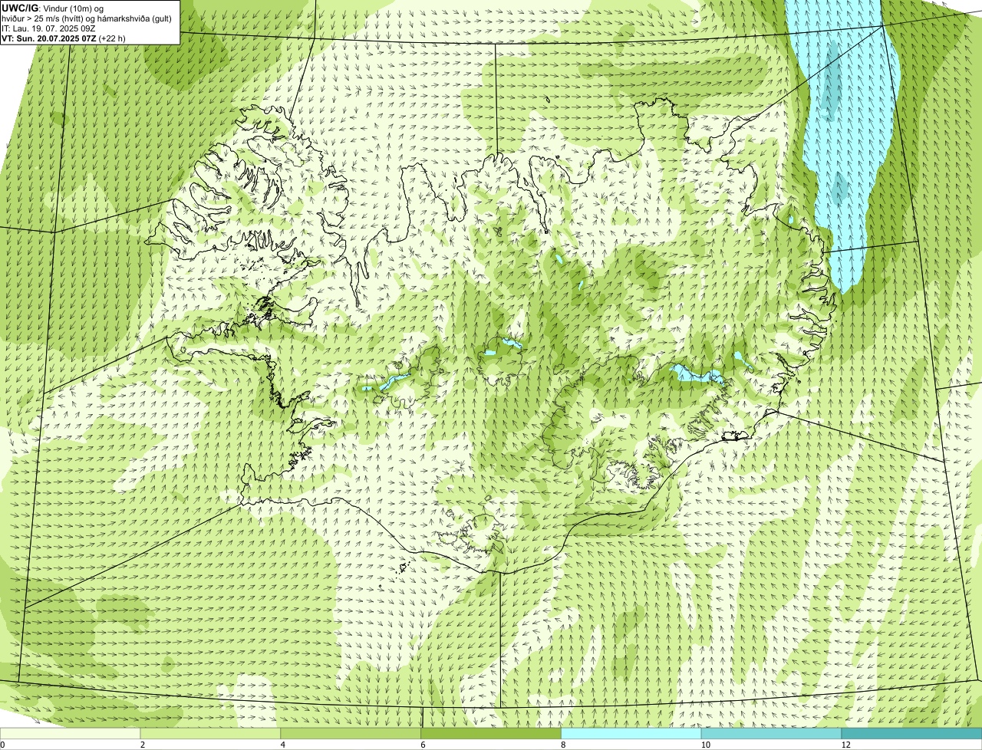The width and height of the screenshot is (982, 750).
Task: Pick the light cyan 8–10 m/s scale segment
Action: 631,733
